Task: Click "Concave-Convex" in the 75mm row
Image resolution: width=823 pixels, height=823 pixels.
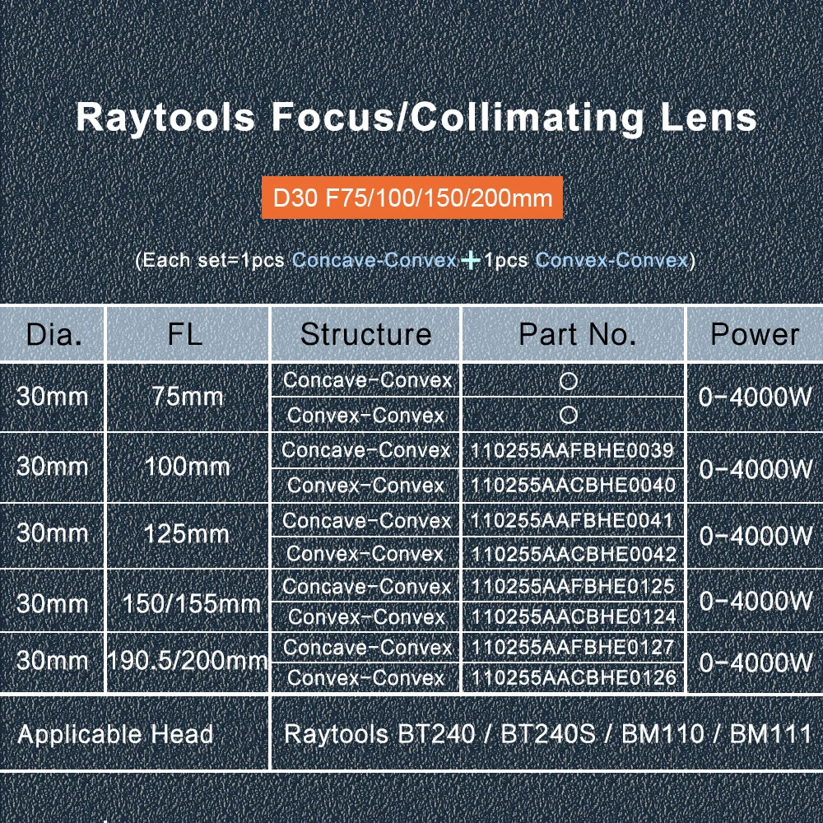Action: point(367,380)
